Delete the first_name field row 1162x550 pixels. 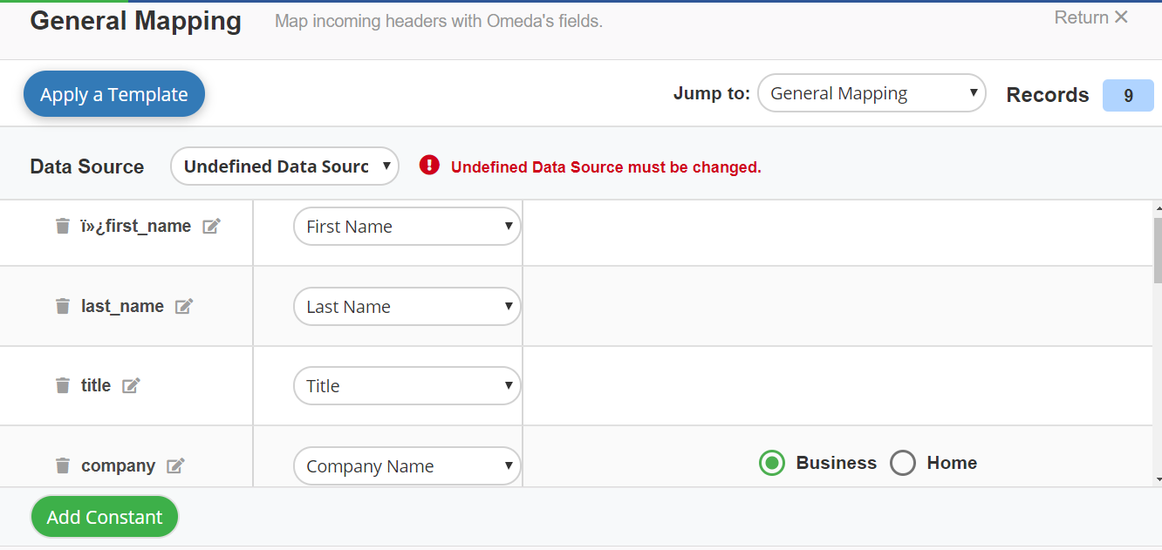(x=63, y=227)
